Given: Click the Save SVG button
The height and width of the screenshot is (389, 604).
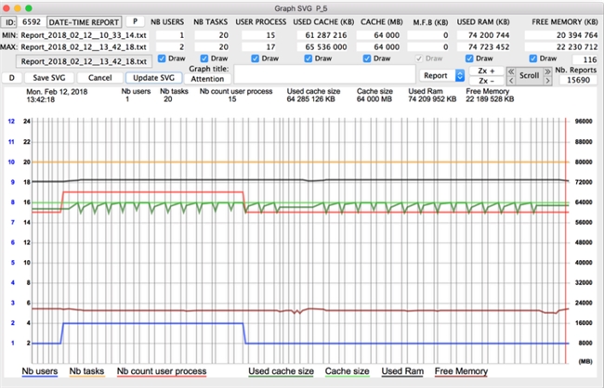Looking at the screenshot, I should [x=48, y=78].
